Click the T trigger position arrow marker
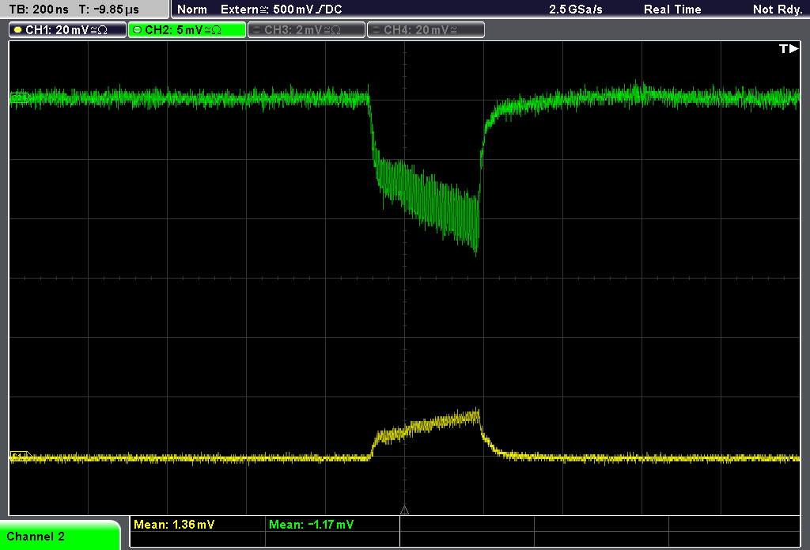The image size is (810, 550). [x=789, y=48]
